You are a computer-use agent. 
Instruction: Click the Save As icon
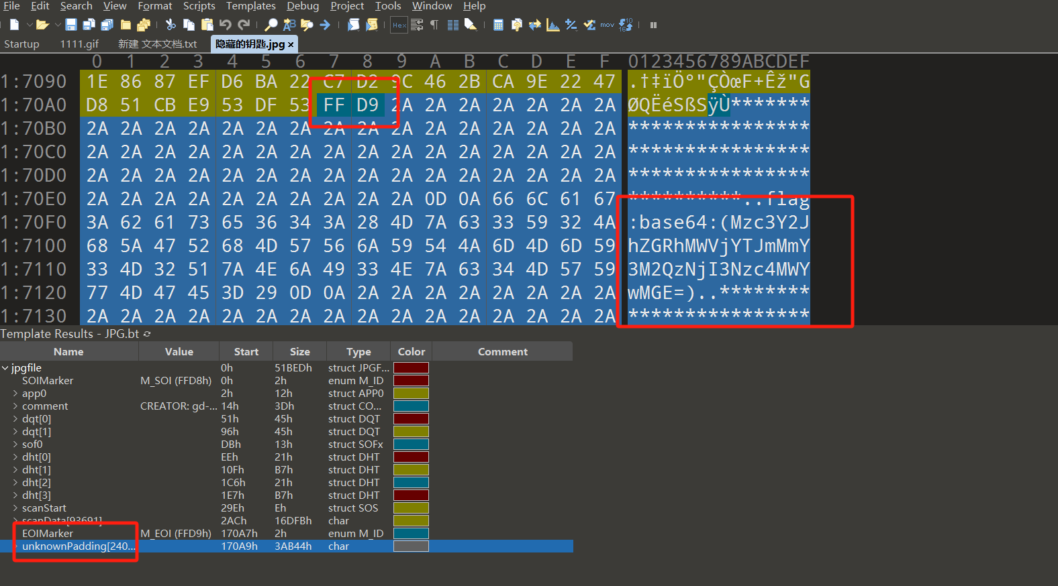pyautogui.click(x=89, y=25)
